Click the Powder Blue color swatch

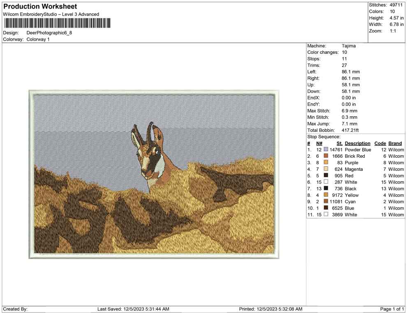click(x=326, y=150)
